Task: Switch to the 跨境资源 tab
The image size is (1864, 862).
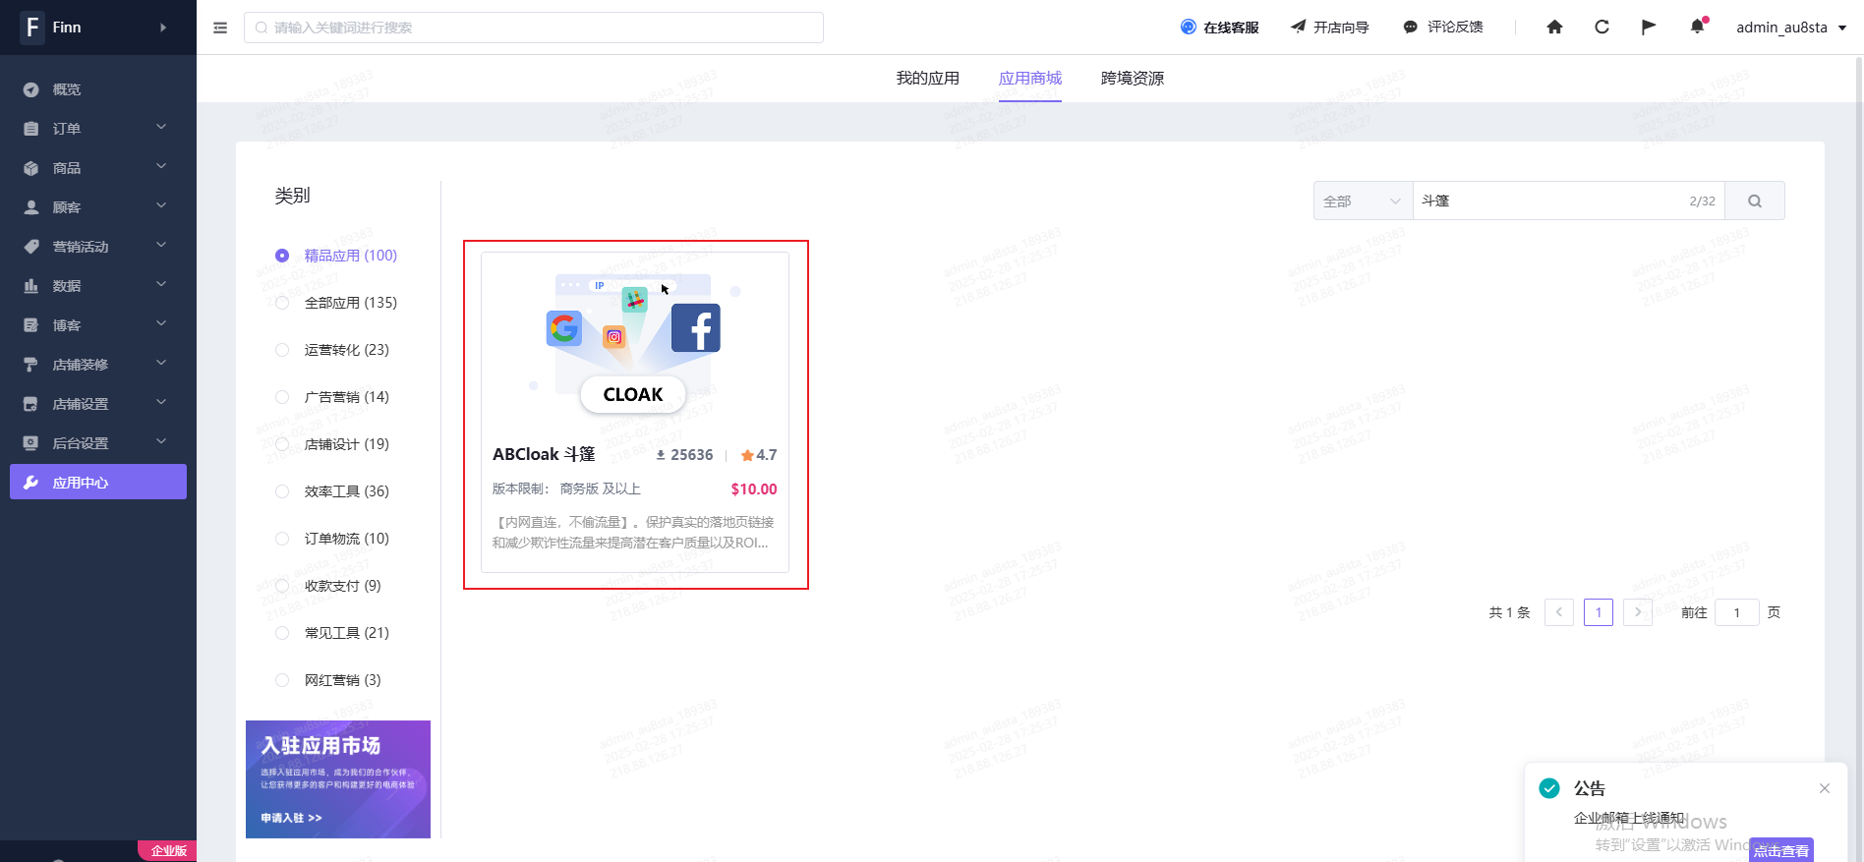Action: [x=1133, y=79]
